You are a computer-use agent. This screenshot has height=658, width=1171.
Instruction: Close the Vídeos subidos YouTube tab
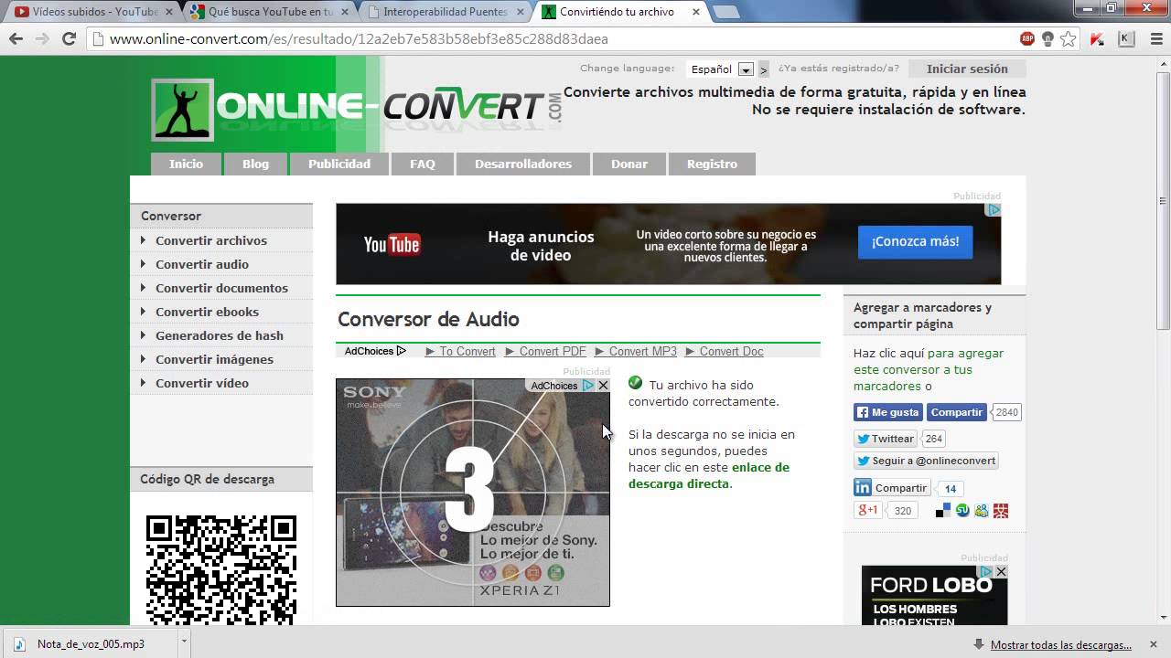(168, 12)
